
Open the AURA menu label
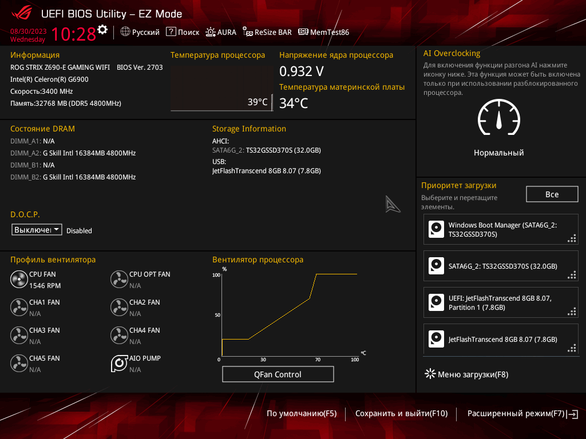pos(227,32)
